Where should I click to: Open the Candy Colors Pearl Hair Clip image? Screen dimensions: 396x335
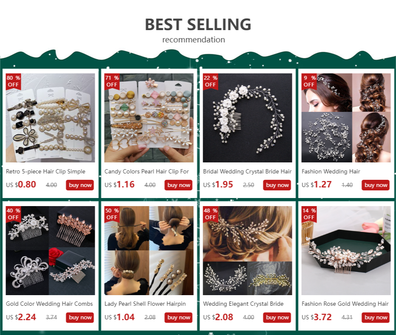coord(149,118)
